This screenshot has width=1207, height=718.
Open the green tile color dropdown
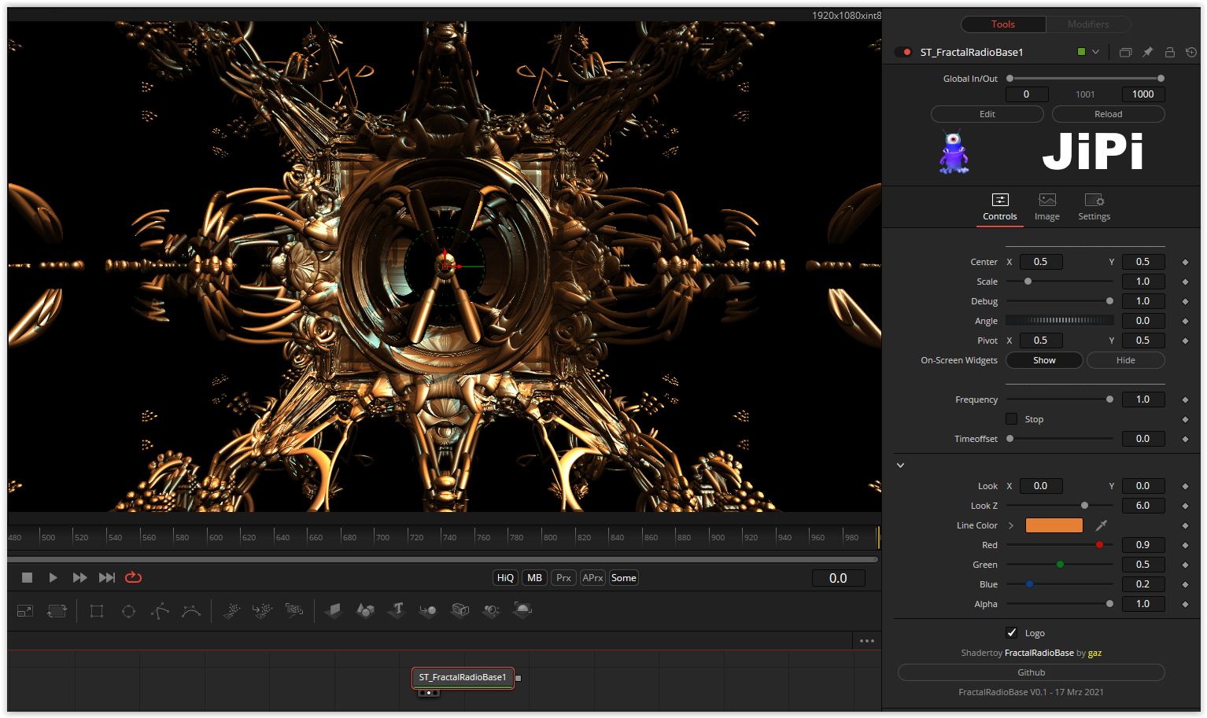click(x=1095, y=52)
